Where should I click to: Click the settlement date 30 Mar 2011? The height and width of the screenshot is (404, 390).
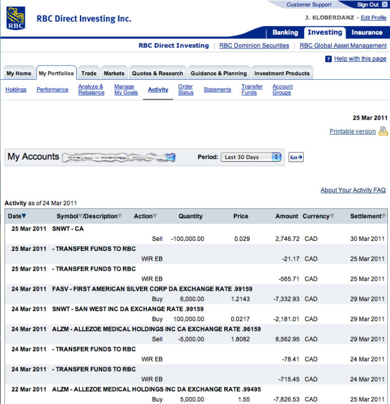[x=367, y=239]
